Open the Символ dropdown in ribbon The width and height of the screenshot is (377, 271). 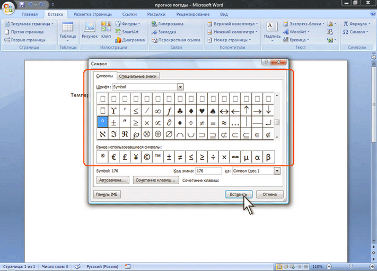[x=367, y=32]
